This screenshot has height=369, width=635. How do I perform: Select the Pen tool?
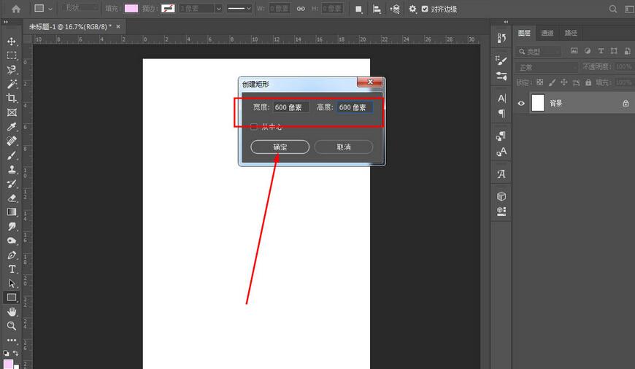12,255
